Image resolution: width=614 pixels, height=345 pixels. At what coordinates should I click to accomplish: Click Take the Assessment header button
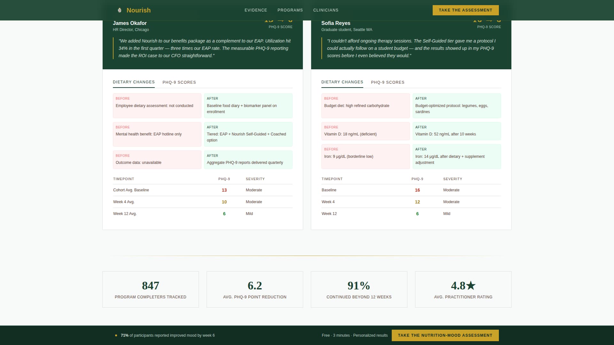pos(466,10)
